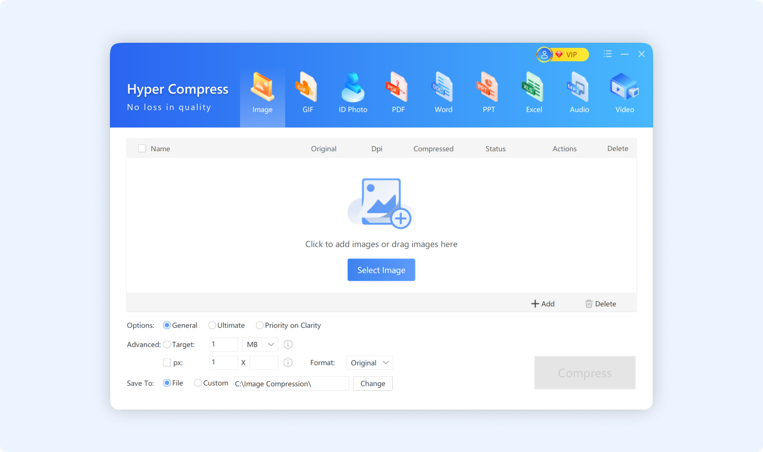The height and width of the screenshot is (452, 763).
Task: Click the save path field
Action: tap(291, 383)
